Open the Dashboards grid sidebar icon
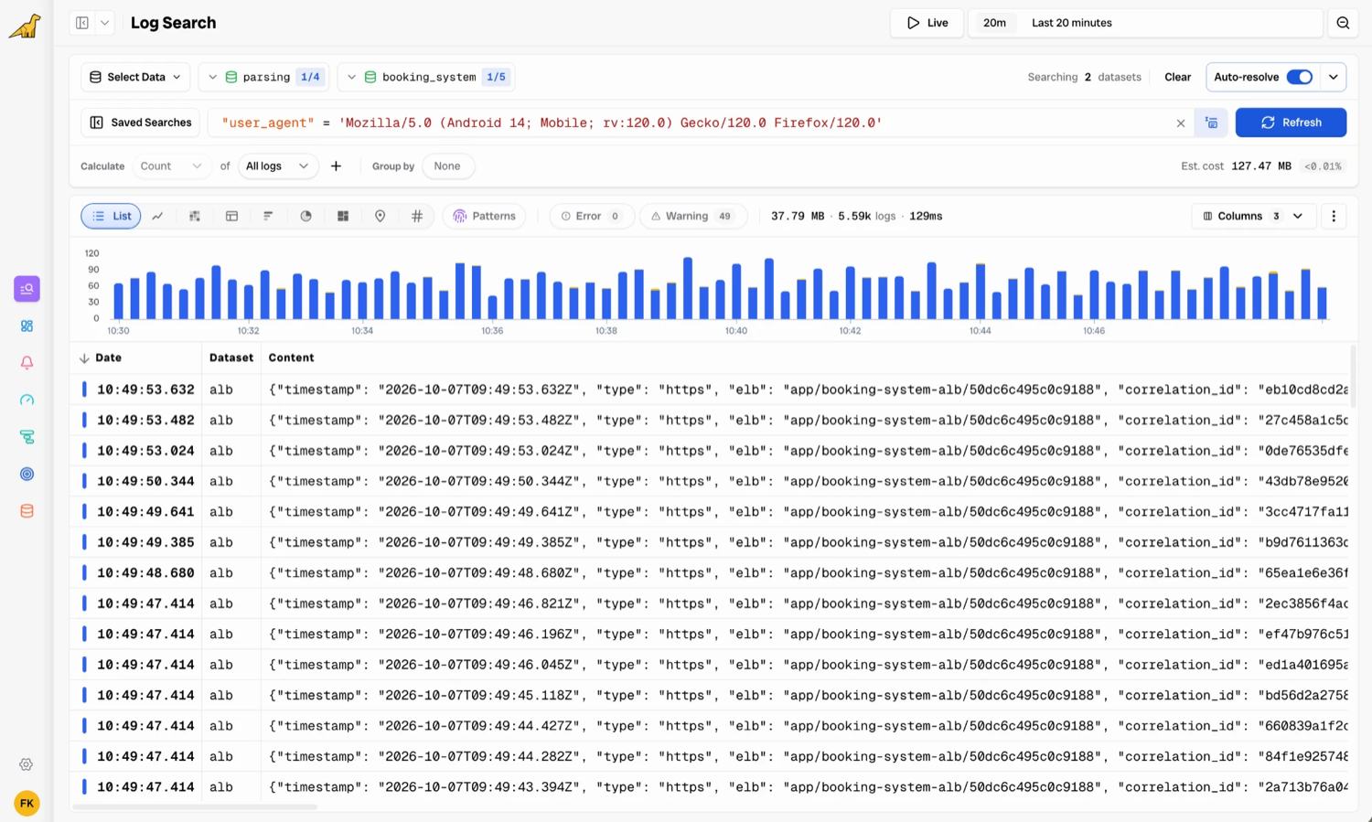The image size is (1372, 822). [27, 326]
